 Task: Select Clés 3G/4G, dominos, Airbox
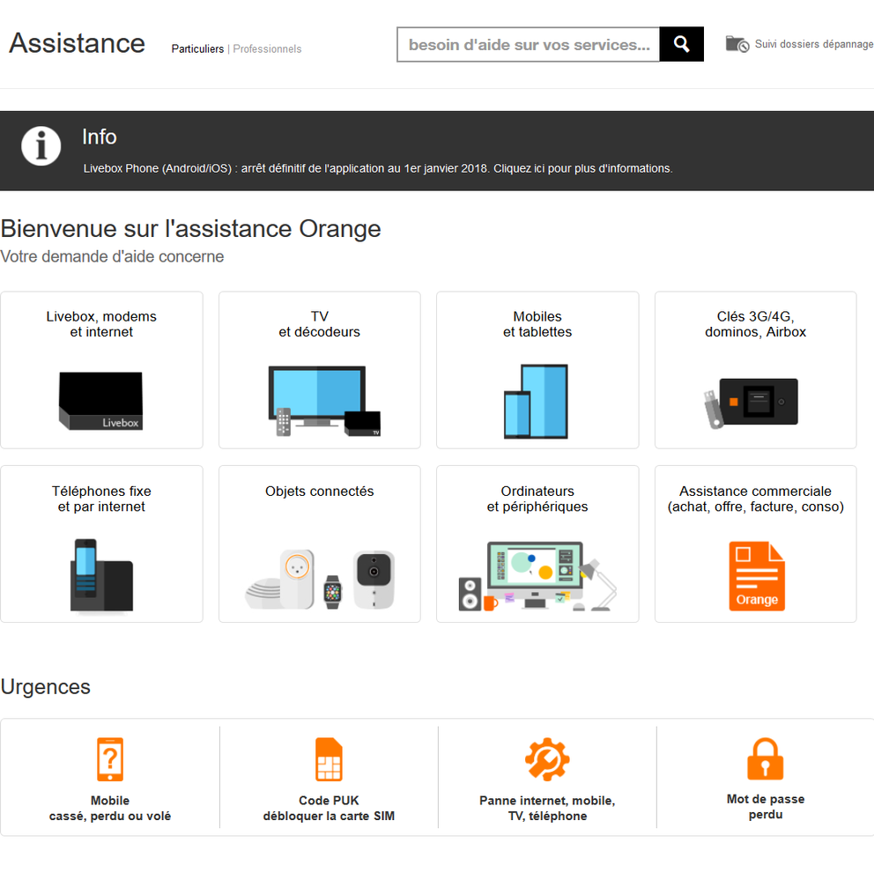755,370
